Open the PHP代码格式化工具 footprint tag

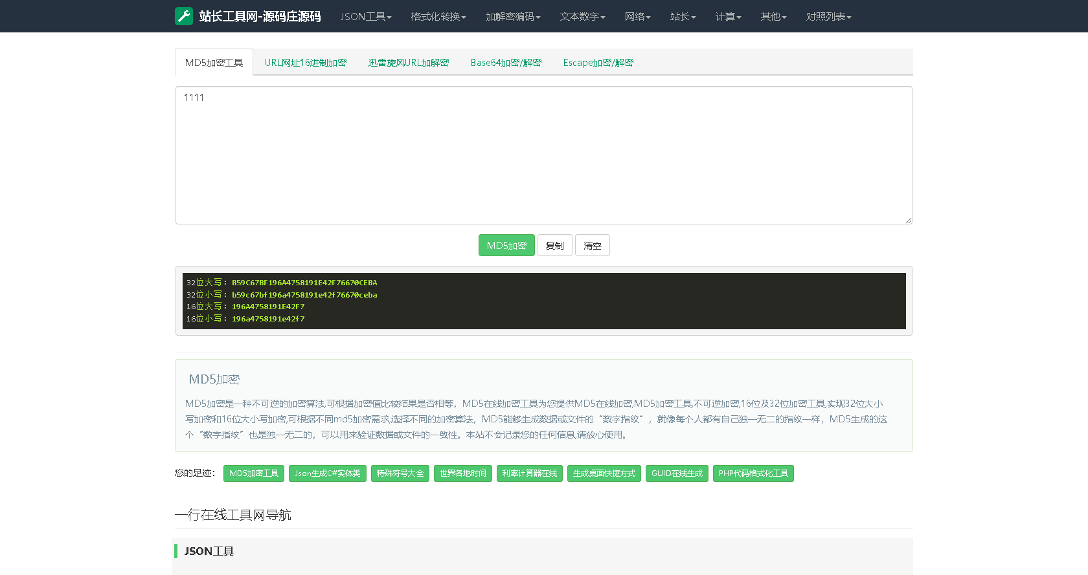click(753, 473)
